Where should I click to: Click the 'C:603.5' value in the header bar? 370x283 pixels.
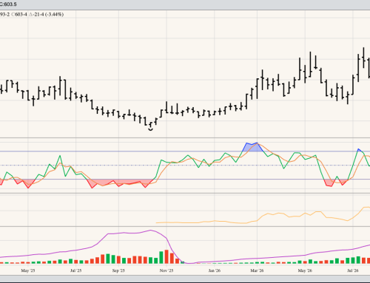(x=8, y=4)
